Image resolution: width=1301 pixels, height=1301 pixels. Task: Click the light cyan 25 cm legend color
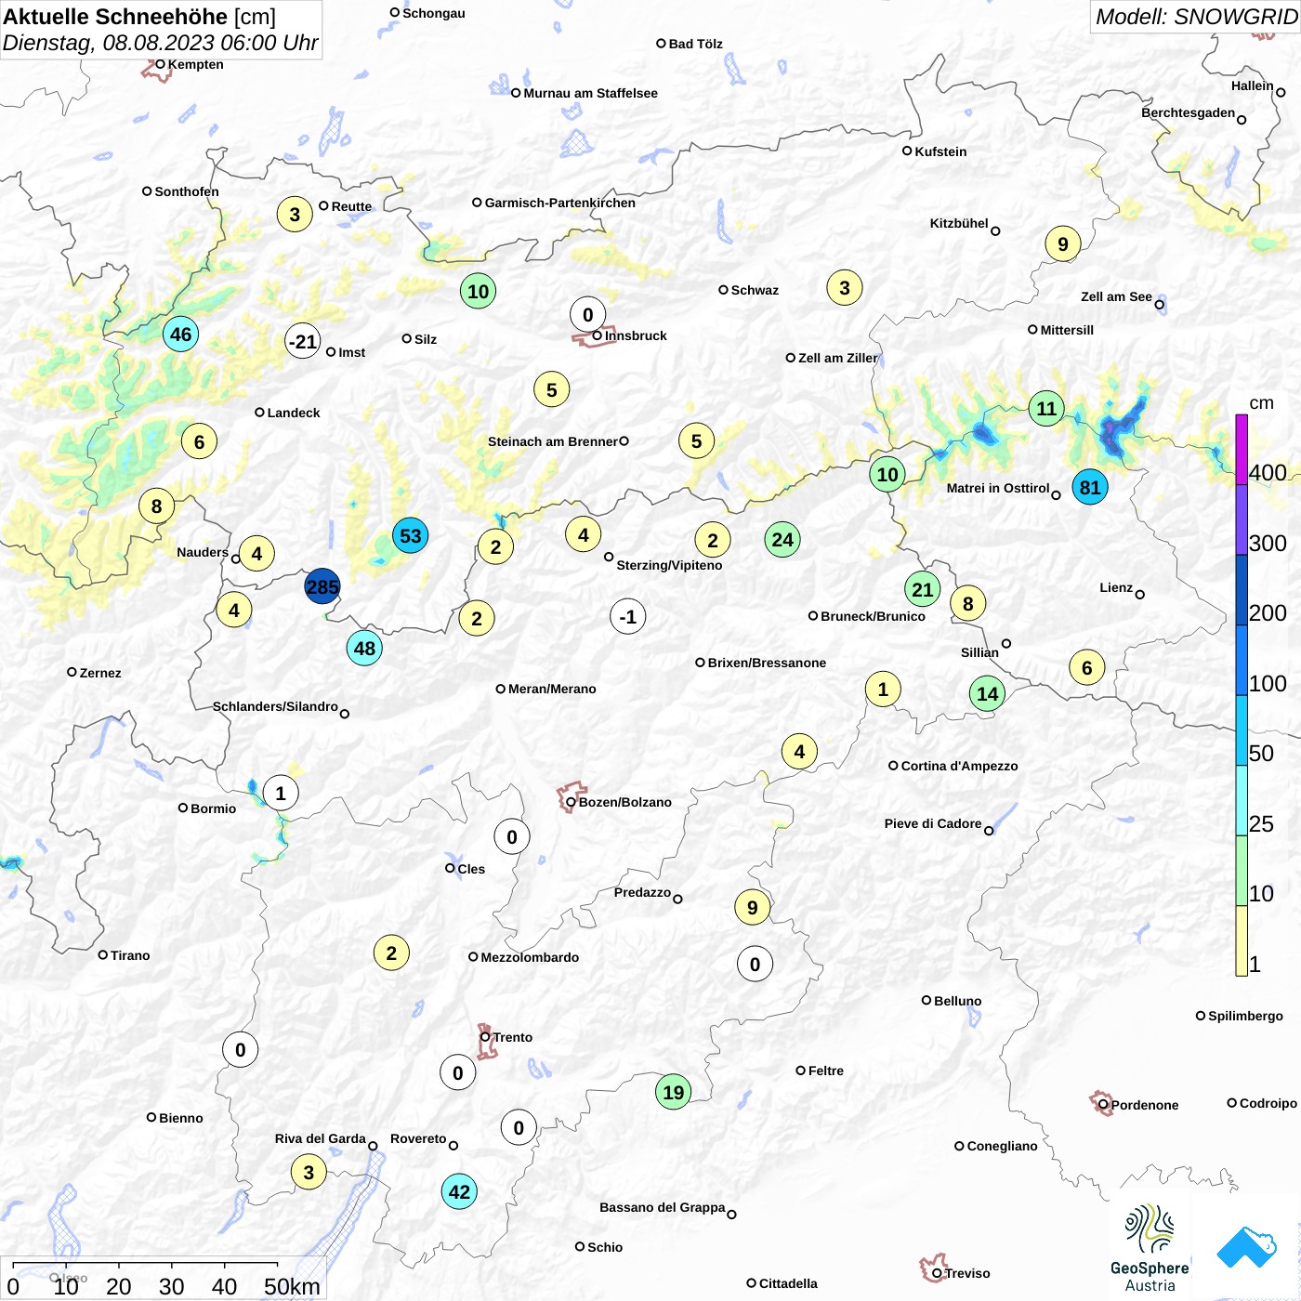1242,800
